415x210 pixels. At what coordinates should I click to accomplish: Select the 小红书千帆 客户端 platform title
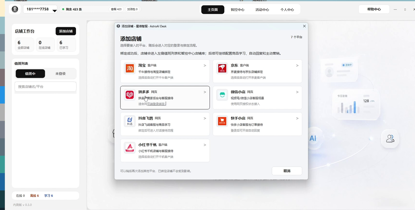[x=153, y=145]
